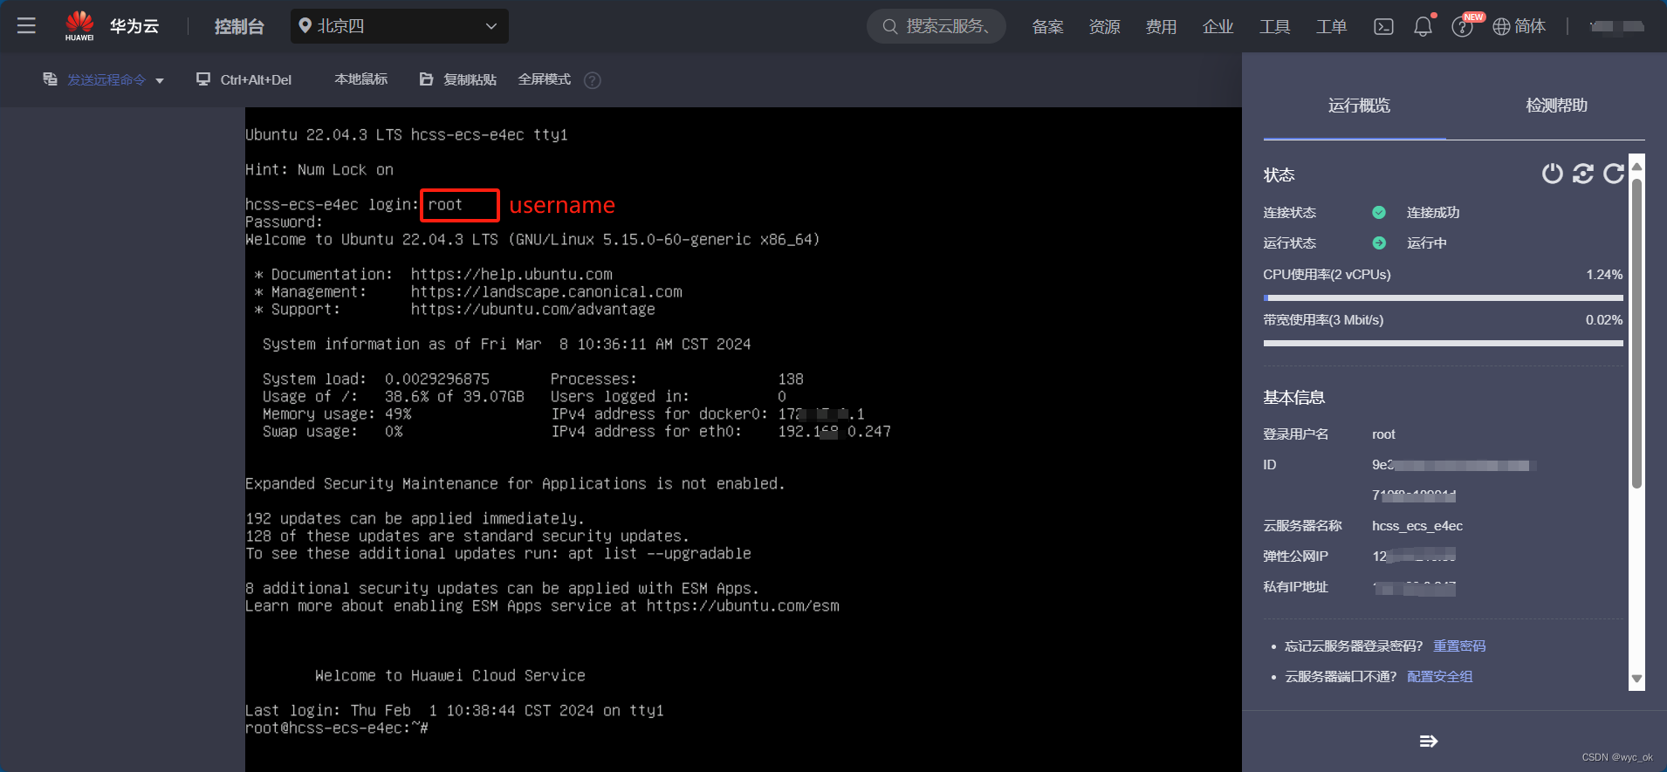Viewport: 1667px width, 772px height.
Task: Click the monitor icon beside Ctrl+Alt+Del
Action: point(203,79)
